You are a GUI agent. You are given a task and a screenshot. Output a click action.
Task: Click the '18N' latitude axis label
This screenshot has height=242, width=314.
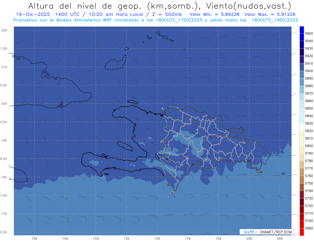(x=4, y=177)
